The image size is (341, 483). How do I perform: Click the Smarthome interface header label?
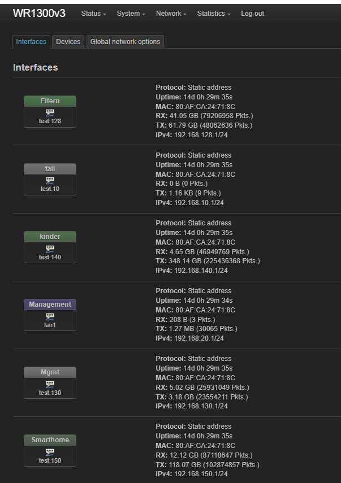[x=50, y=440]
